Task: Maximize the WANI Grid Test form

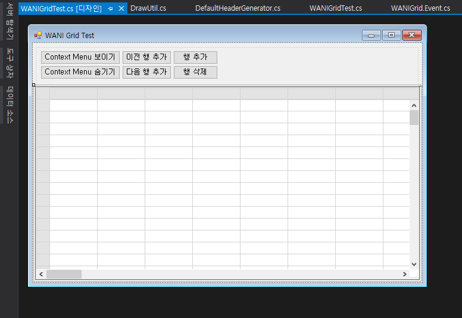Action: (391, 35)
